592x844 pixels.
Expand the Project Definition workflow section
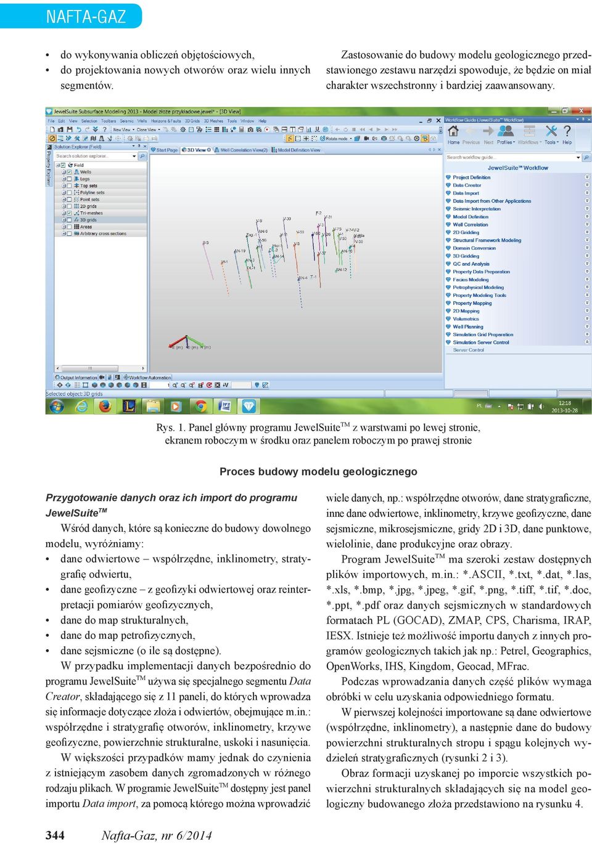(x=587, y=177)
